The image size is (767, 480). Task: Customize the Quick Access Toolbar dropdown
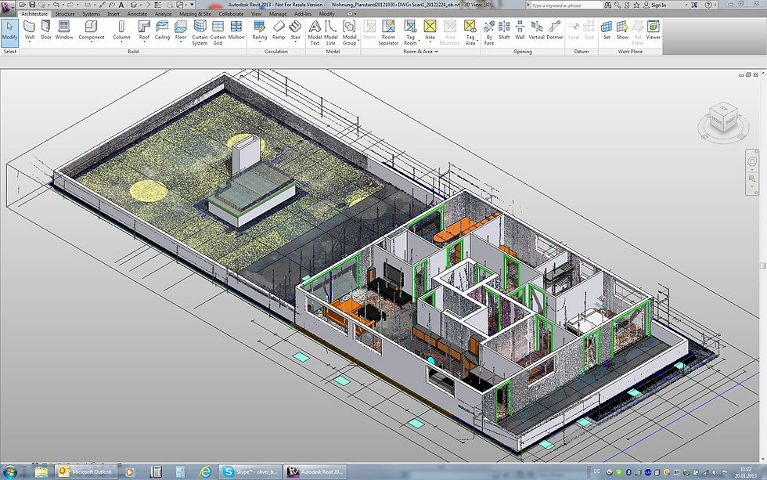point(193,5)
